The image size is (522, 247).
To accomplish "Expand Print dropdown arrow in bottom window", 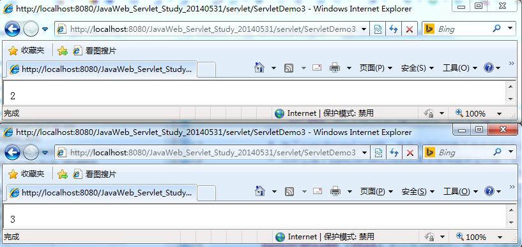I will point(349,192).
